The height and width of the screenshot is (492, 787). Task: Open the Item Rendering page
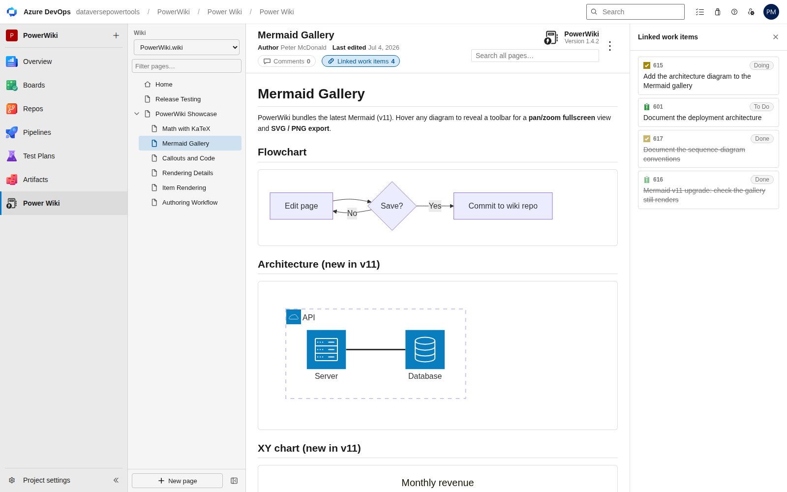point(190,187)
